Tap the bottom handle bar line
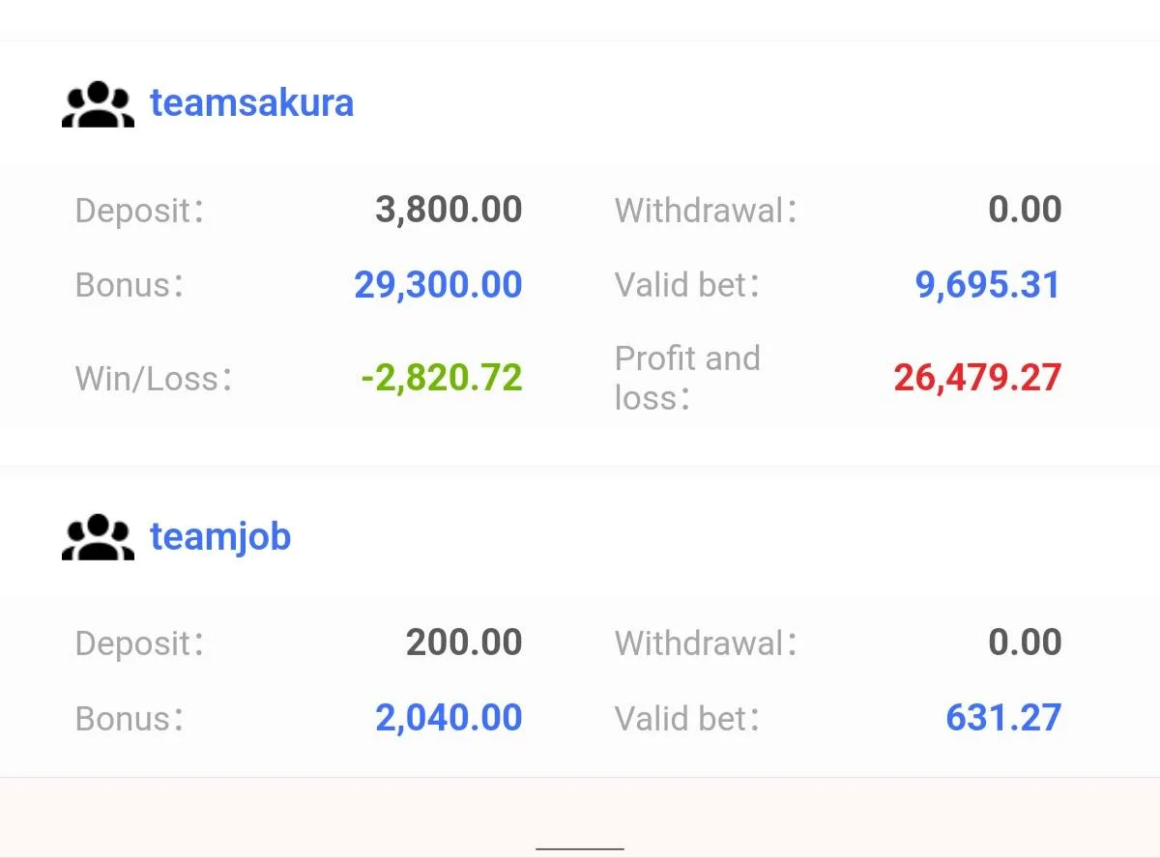The width and height of the screenshot is (1160, 858). pos(580,848)
